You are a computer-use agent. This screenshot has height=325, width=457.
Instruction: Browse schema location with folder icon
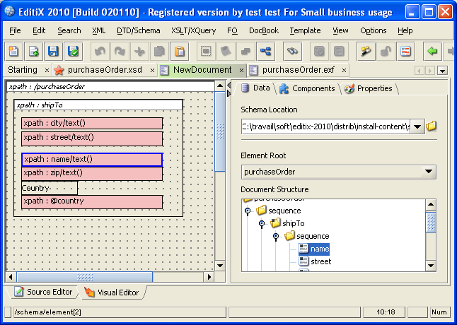tap(432, 126)
